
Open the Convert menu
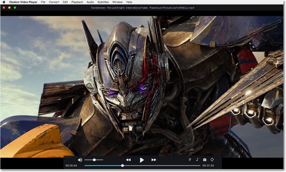[x=54, y=2]
